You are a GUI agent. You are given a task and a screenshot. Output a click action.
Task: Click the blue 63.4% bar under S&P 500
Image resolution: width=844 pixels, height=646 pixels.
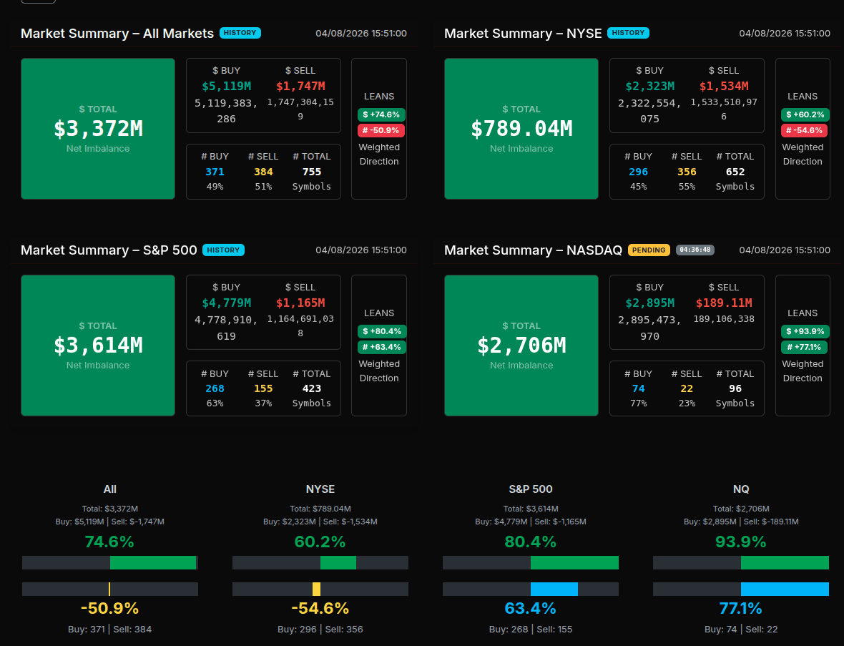coord(554,589)
